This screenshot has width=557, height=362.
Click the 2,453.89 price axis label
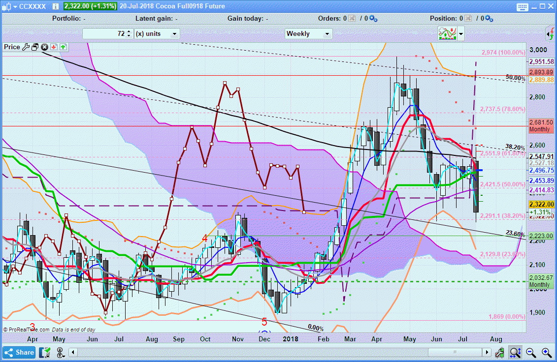pos(541,181)
